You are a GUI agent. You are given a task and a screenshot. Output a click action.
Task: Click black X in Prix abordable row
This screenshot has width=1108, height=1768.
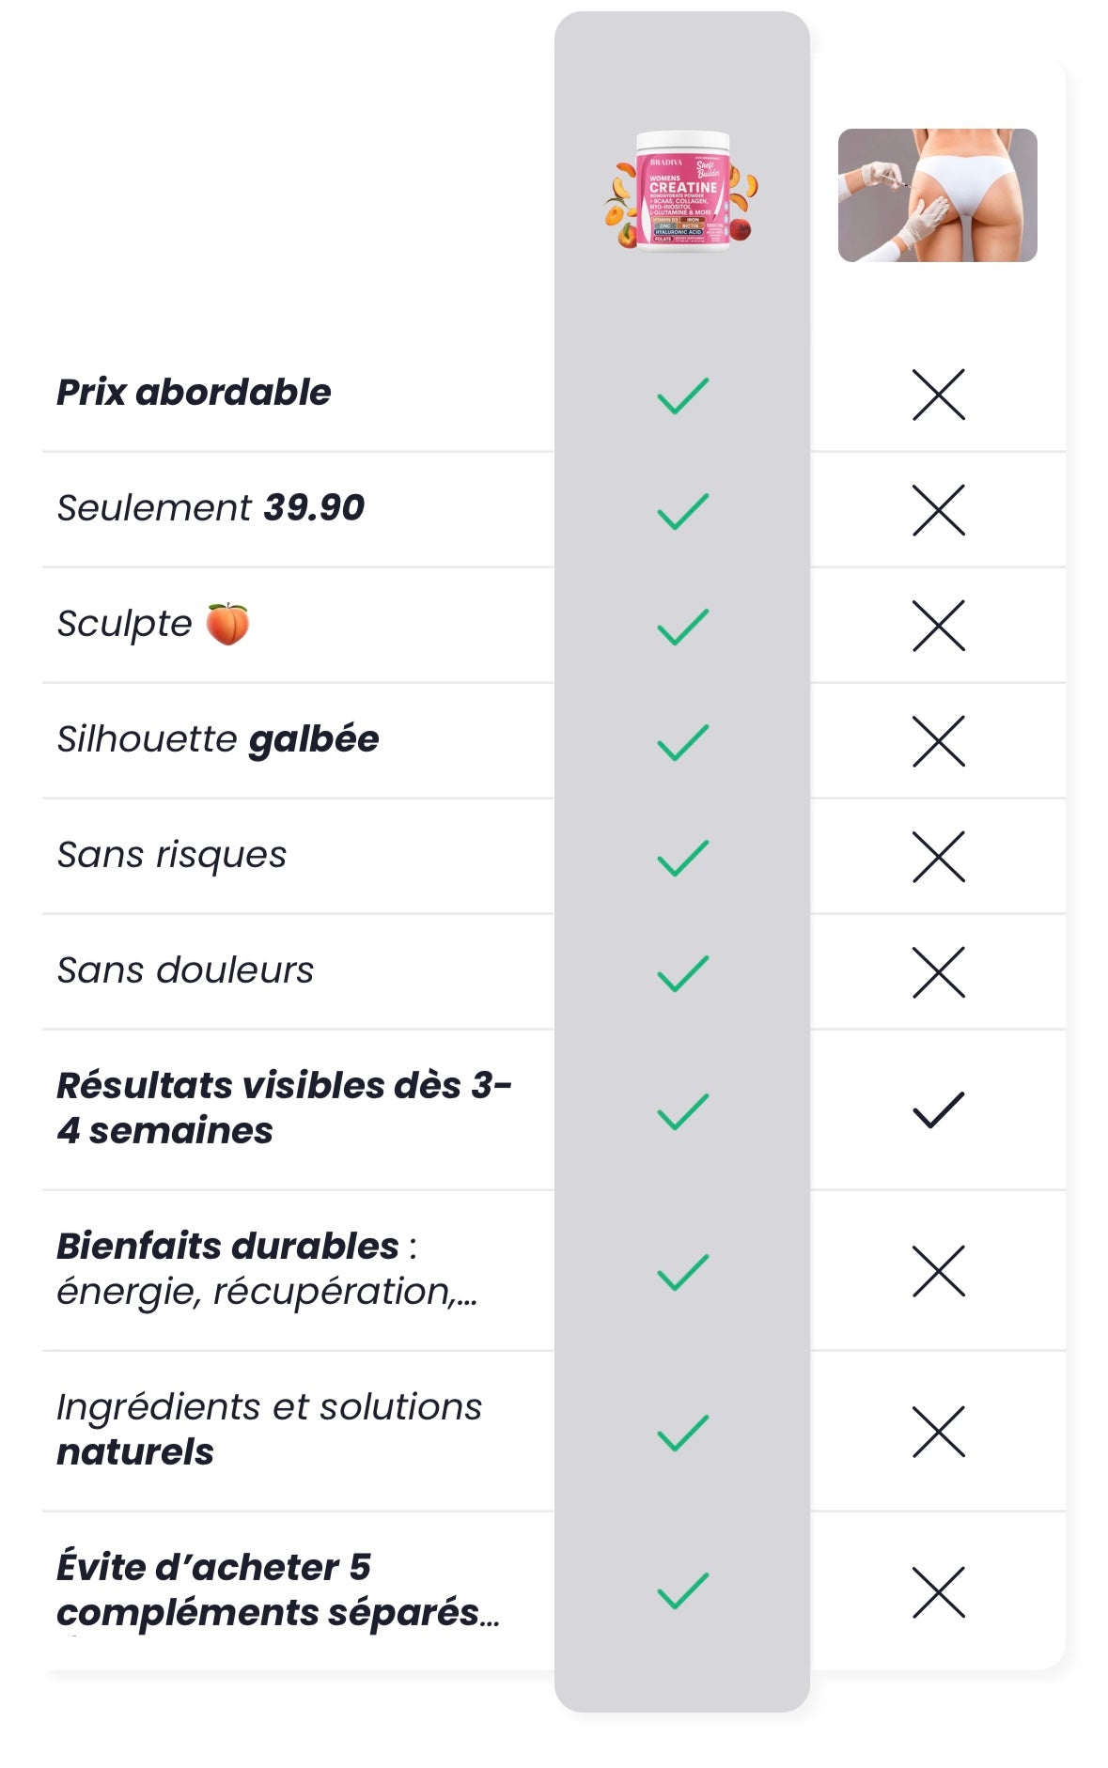coord(938,395)
